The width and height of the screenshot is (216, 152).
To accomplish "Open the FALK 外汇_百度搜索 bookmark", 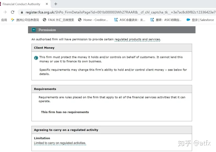I will pos(58,20).
